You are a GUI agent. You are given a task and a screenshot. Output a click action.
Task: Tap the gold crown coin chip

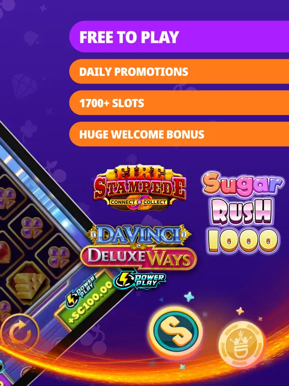pos(242,344)
